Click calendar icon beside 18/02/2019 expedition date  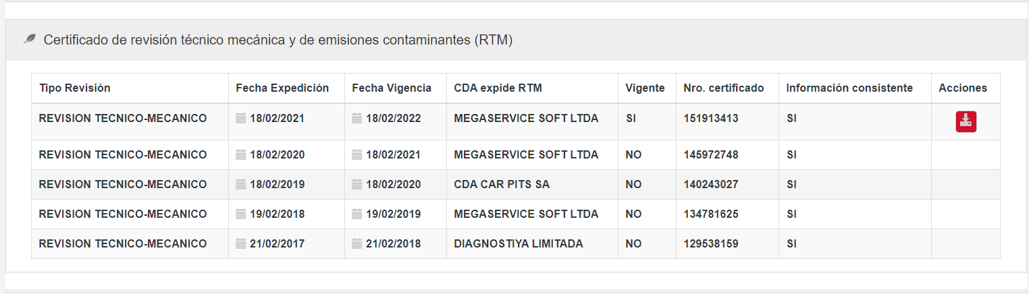[x=241, y=185]
